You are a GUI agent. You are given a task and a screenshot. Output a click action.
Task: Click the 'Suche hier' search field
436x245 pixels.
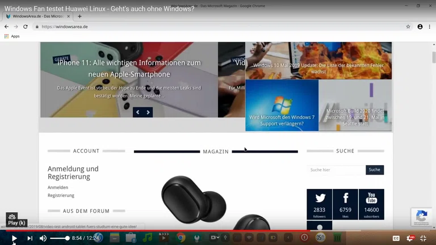[336, 170]
